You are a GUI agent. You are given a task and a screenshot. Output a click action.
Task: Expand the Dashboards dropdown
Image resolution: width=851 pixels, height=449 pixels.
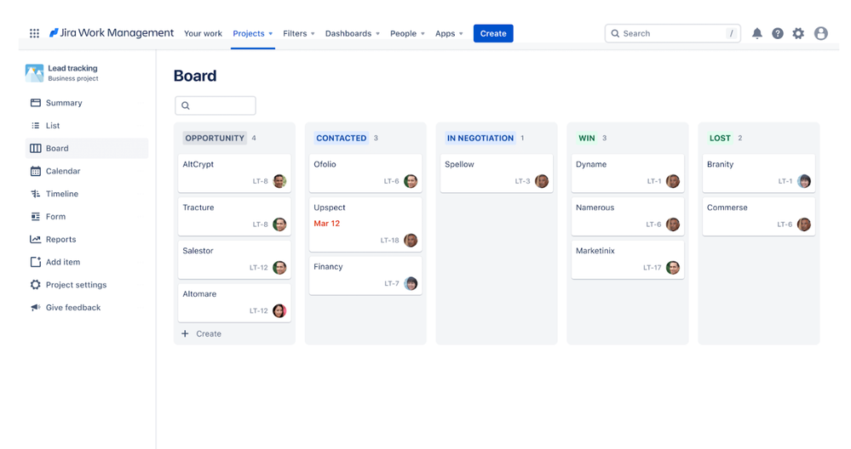coord(352,33)
